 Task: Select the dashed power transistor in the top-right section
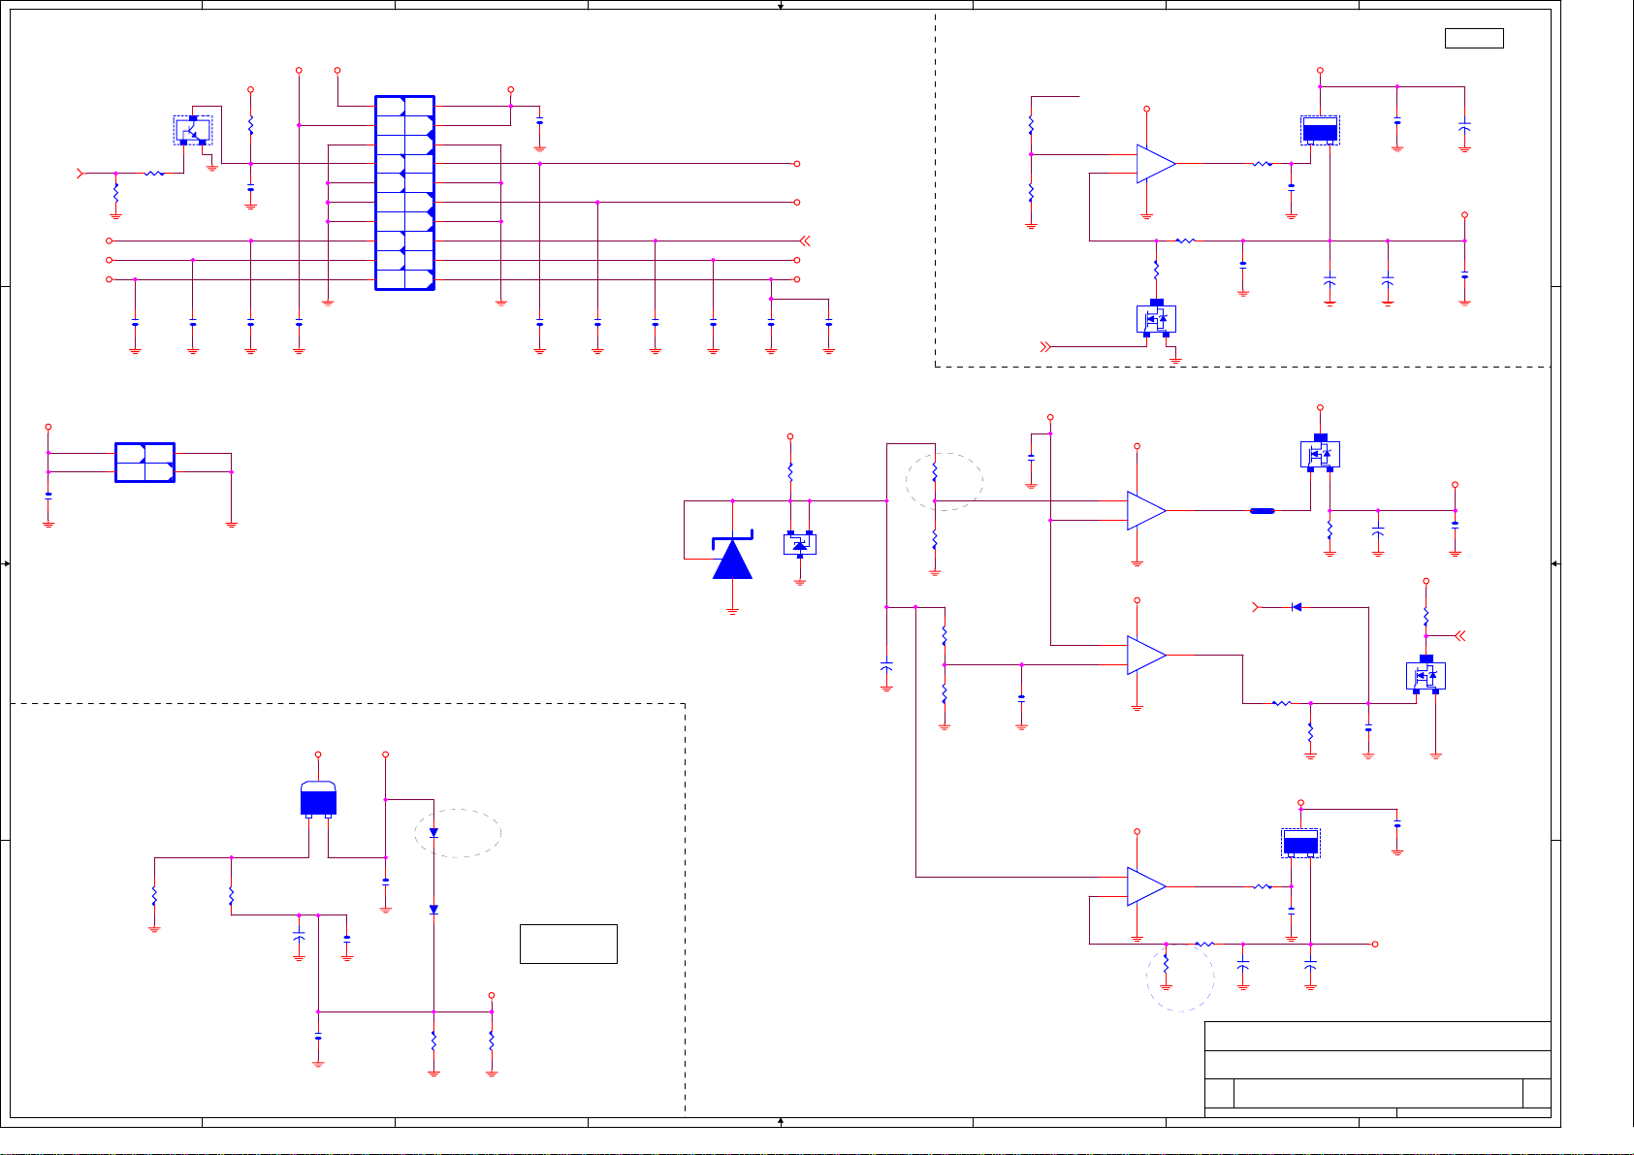click(1320, 131)
